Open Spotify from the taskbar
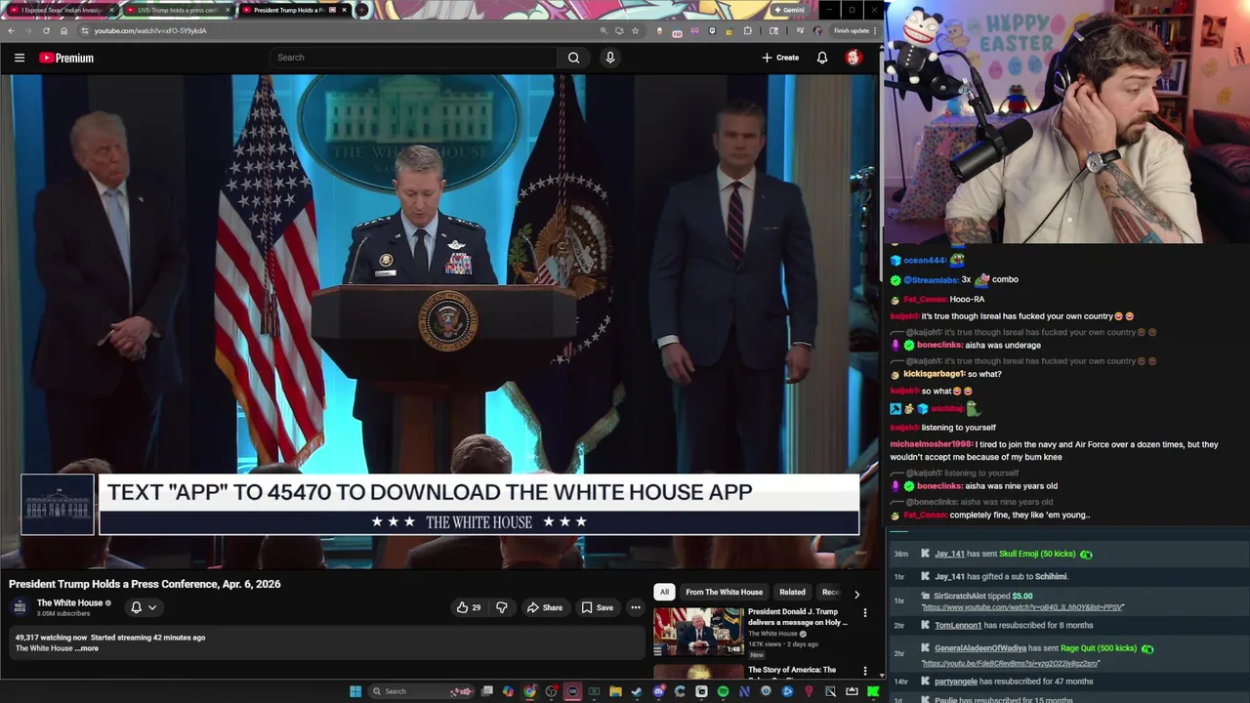Image resolution: width=1250 pixels, height=703 pixels. [723, 691]
